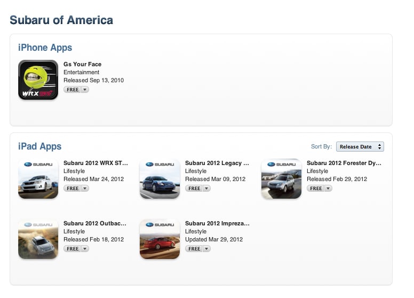Expand the arrow beside Forester FREE button
Screen dimensions: 414x298
coord(329,189)
